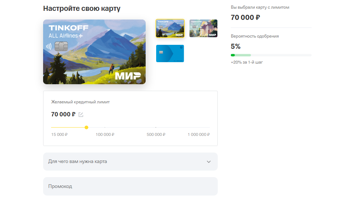Select the 15 000 ₽ minimum limit label
Screen dimensions: 350x206
pyautogui.click(x=59, y=134)
